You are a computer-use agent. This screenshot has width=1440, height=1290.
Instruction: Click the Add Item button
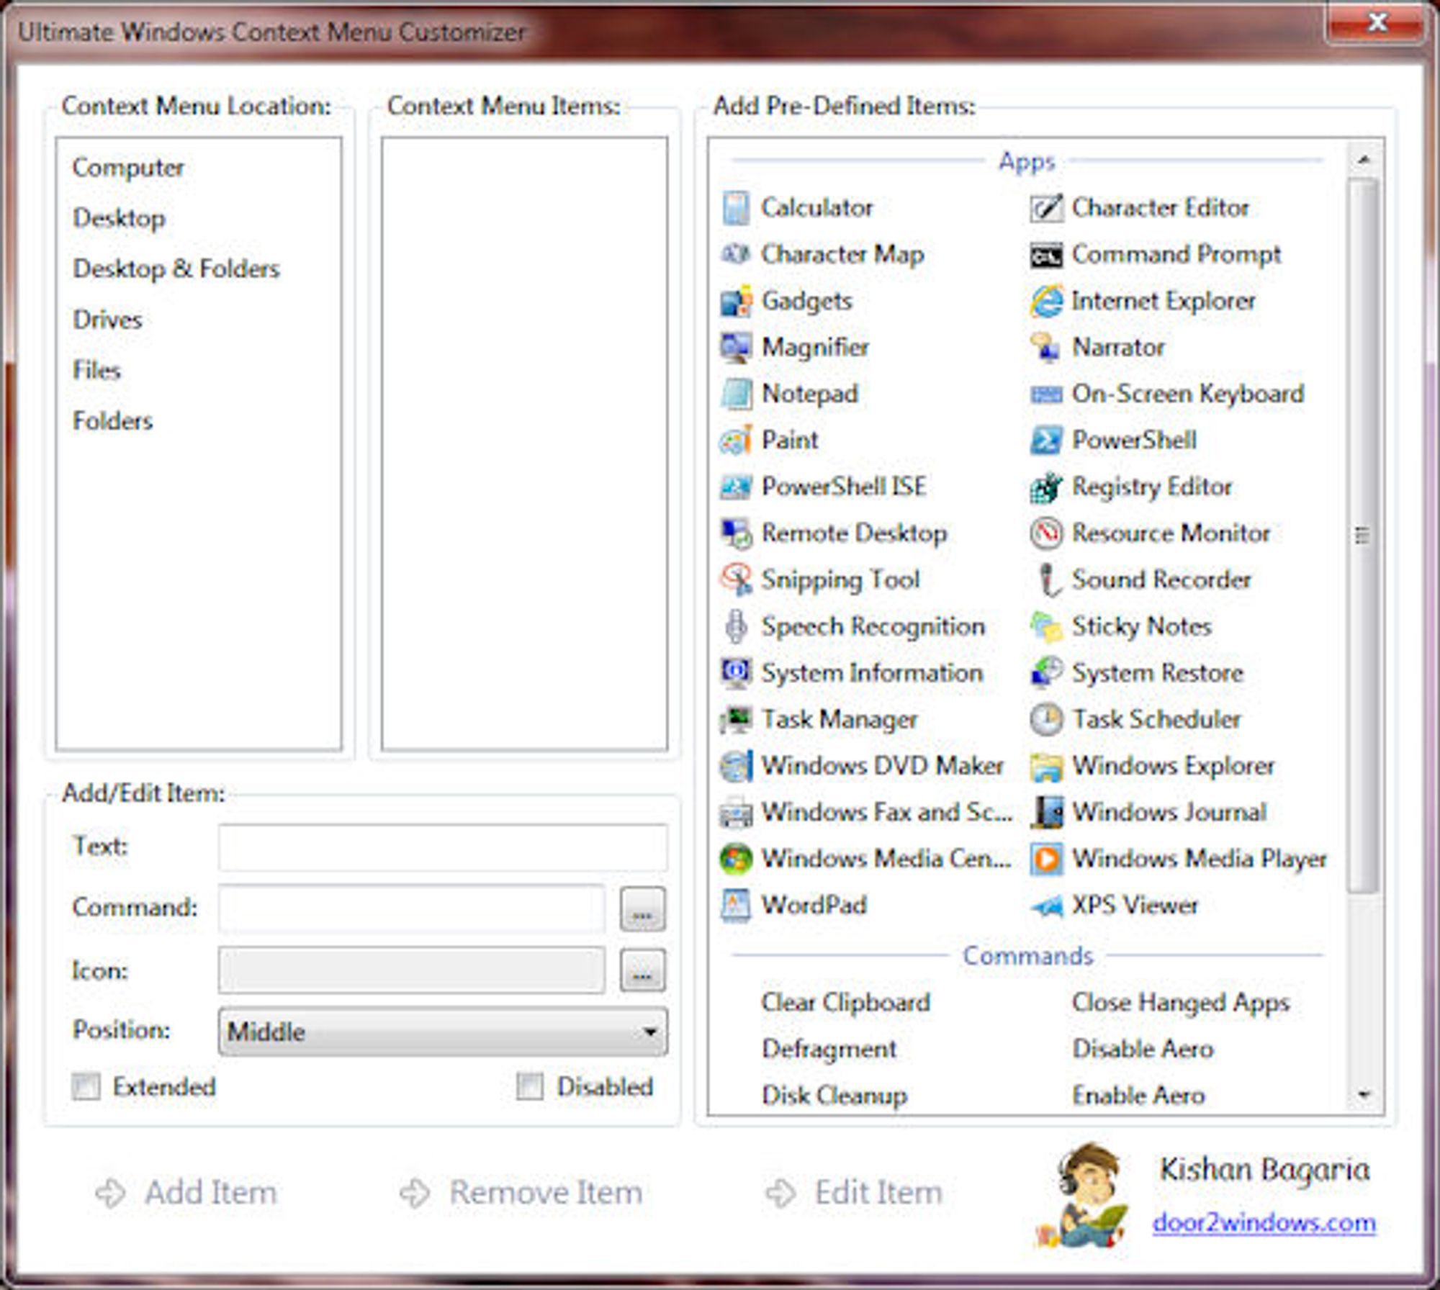point(186,1192)
